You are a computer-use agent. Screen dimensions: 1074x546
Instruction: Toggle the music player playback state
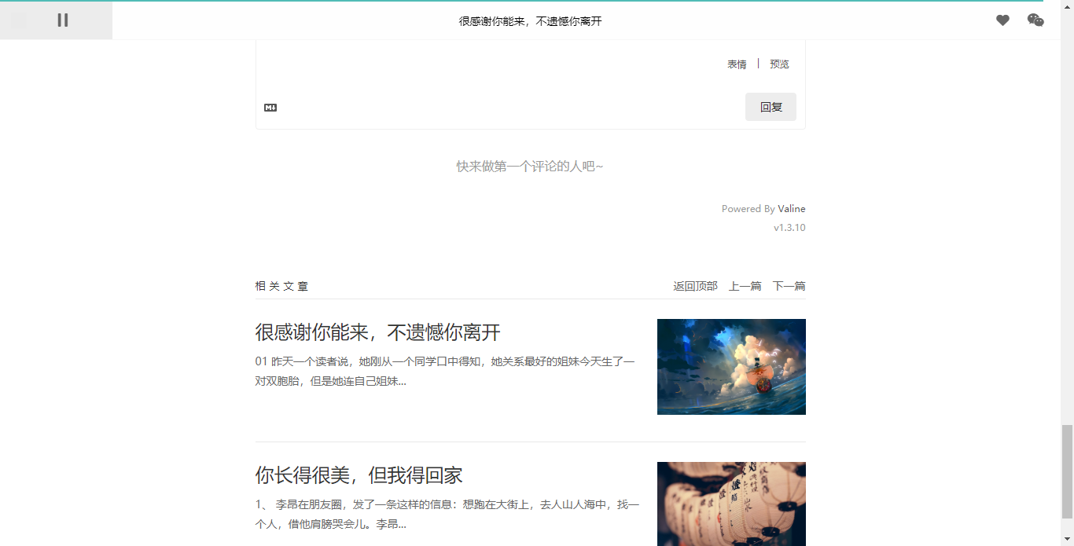pos(62,20)
